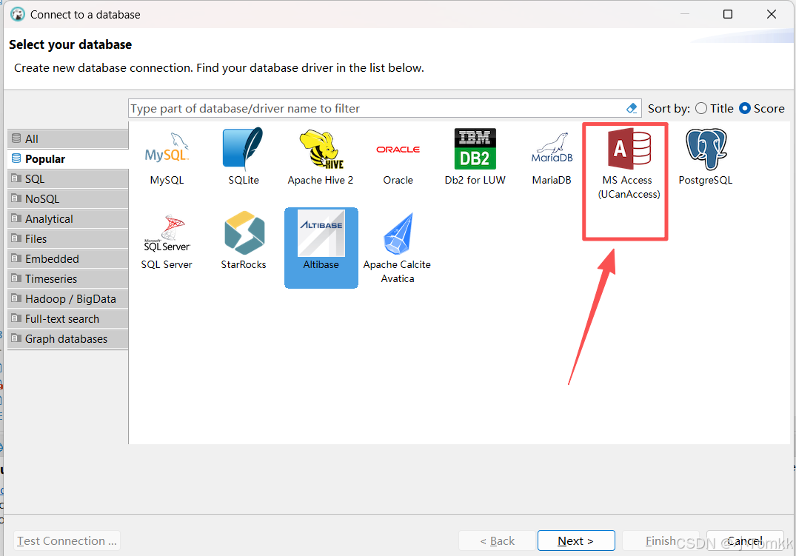Select the StarRocks driver icon
796x556 pixels.
(244, 233)
